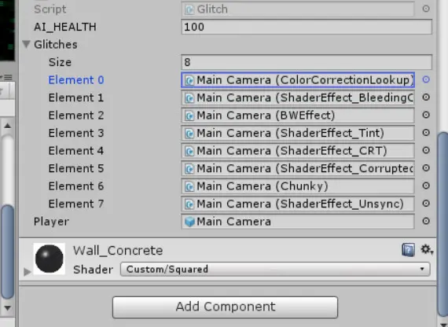Click the Wall_Concrete material preview sphere

pos(50,259)
